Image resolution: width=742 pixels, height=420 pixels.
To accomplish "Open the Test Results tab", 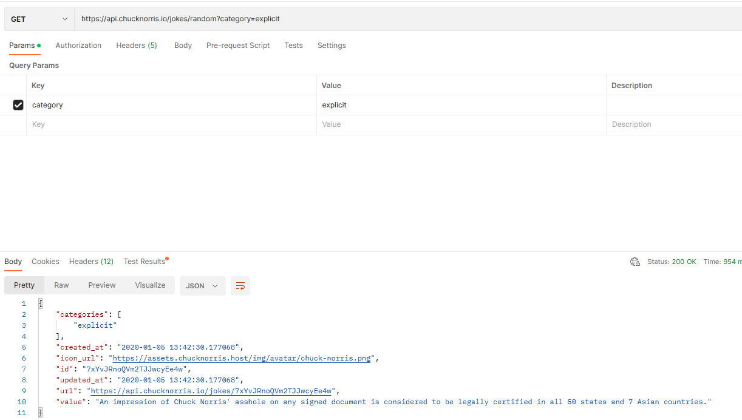I will pos(145,262).
